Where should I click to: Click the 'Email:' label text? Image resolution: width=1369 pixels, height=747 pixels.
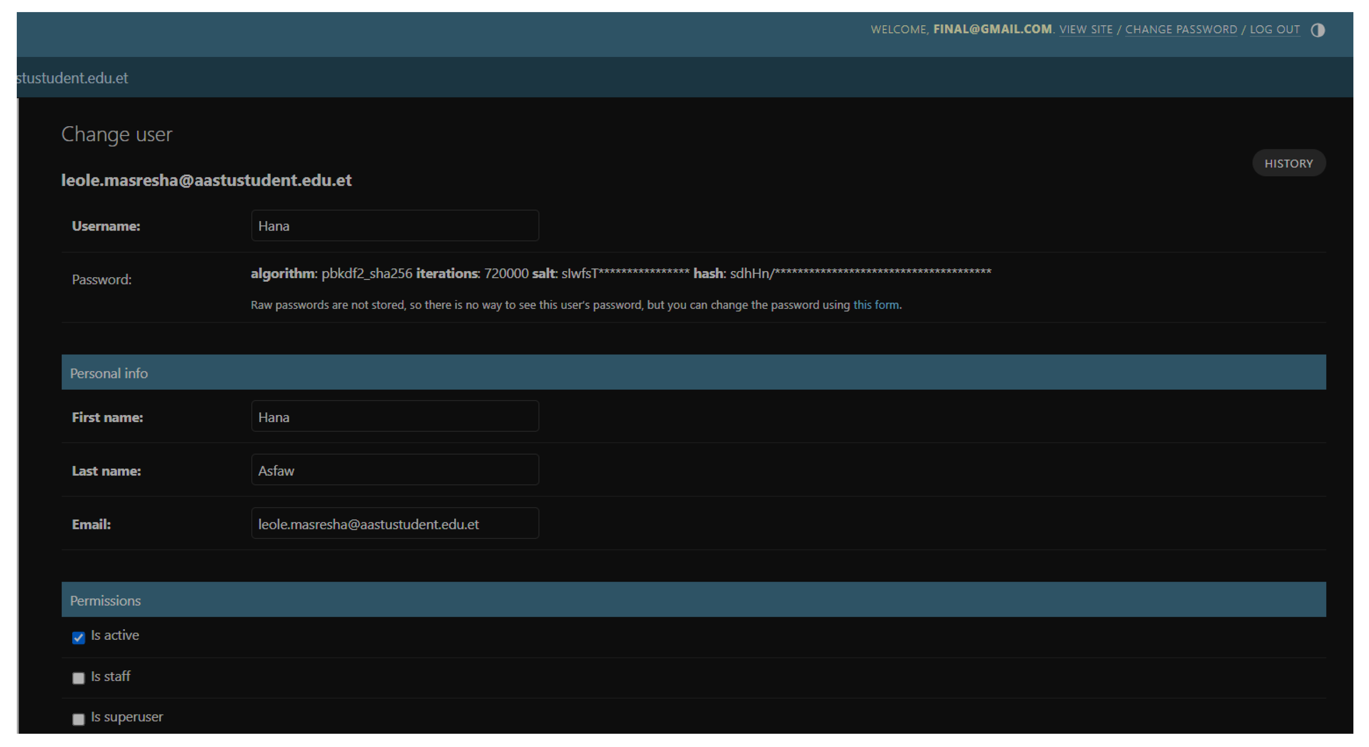click(91, 524)
